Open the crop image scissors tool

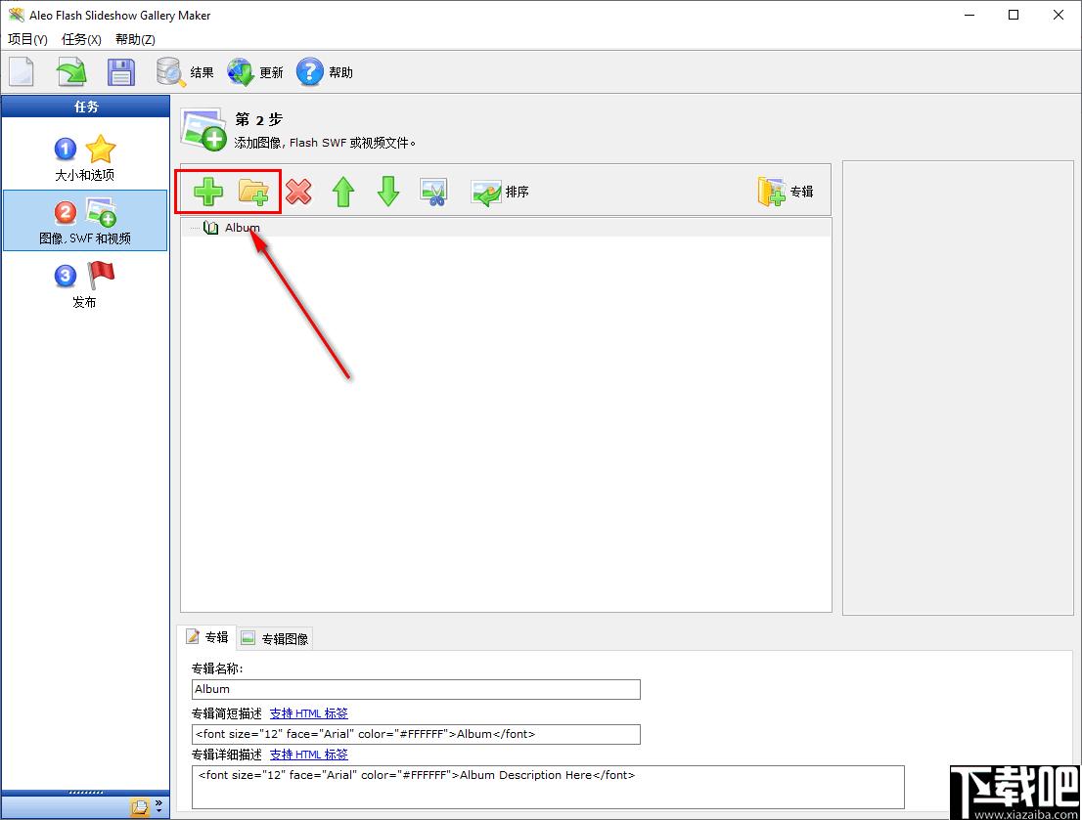[x=433, y=192]
